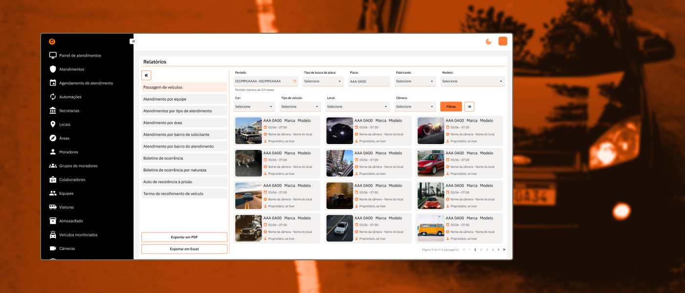Go to page 3 in pagination
The width and height of the screenshot is (685, 293).
click(x=487, y=250)
